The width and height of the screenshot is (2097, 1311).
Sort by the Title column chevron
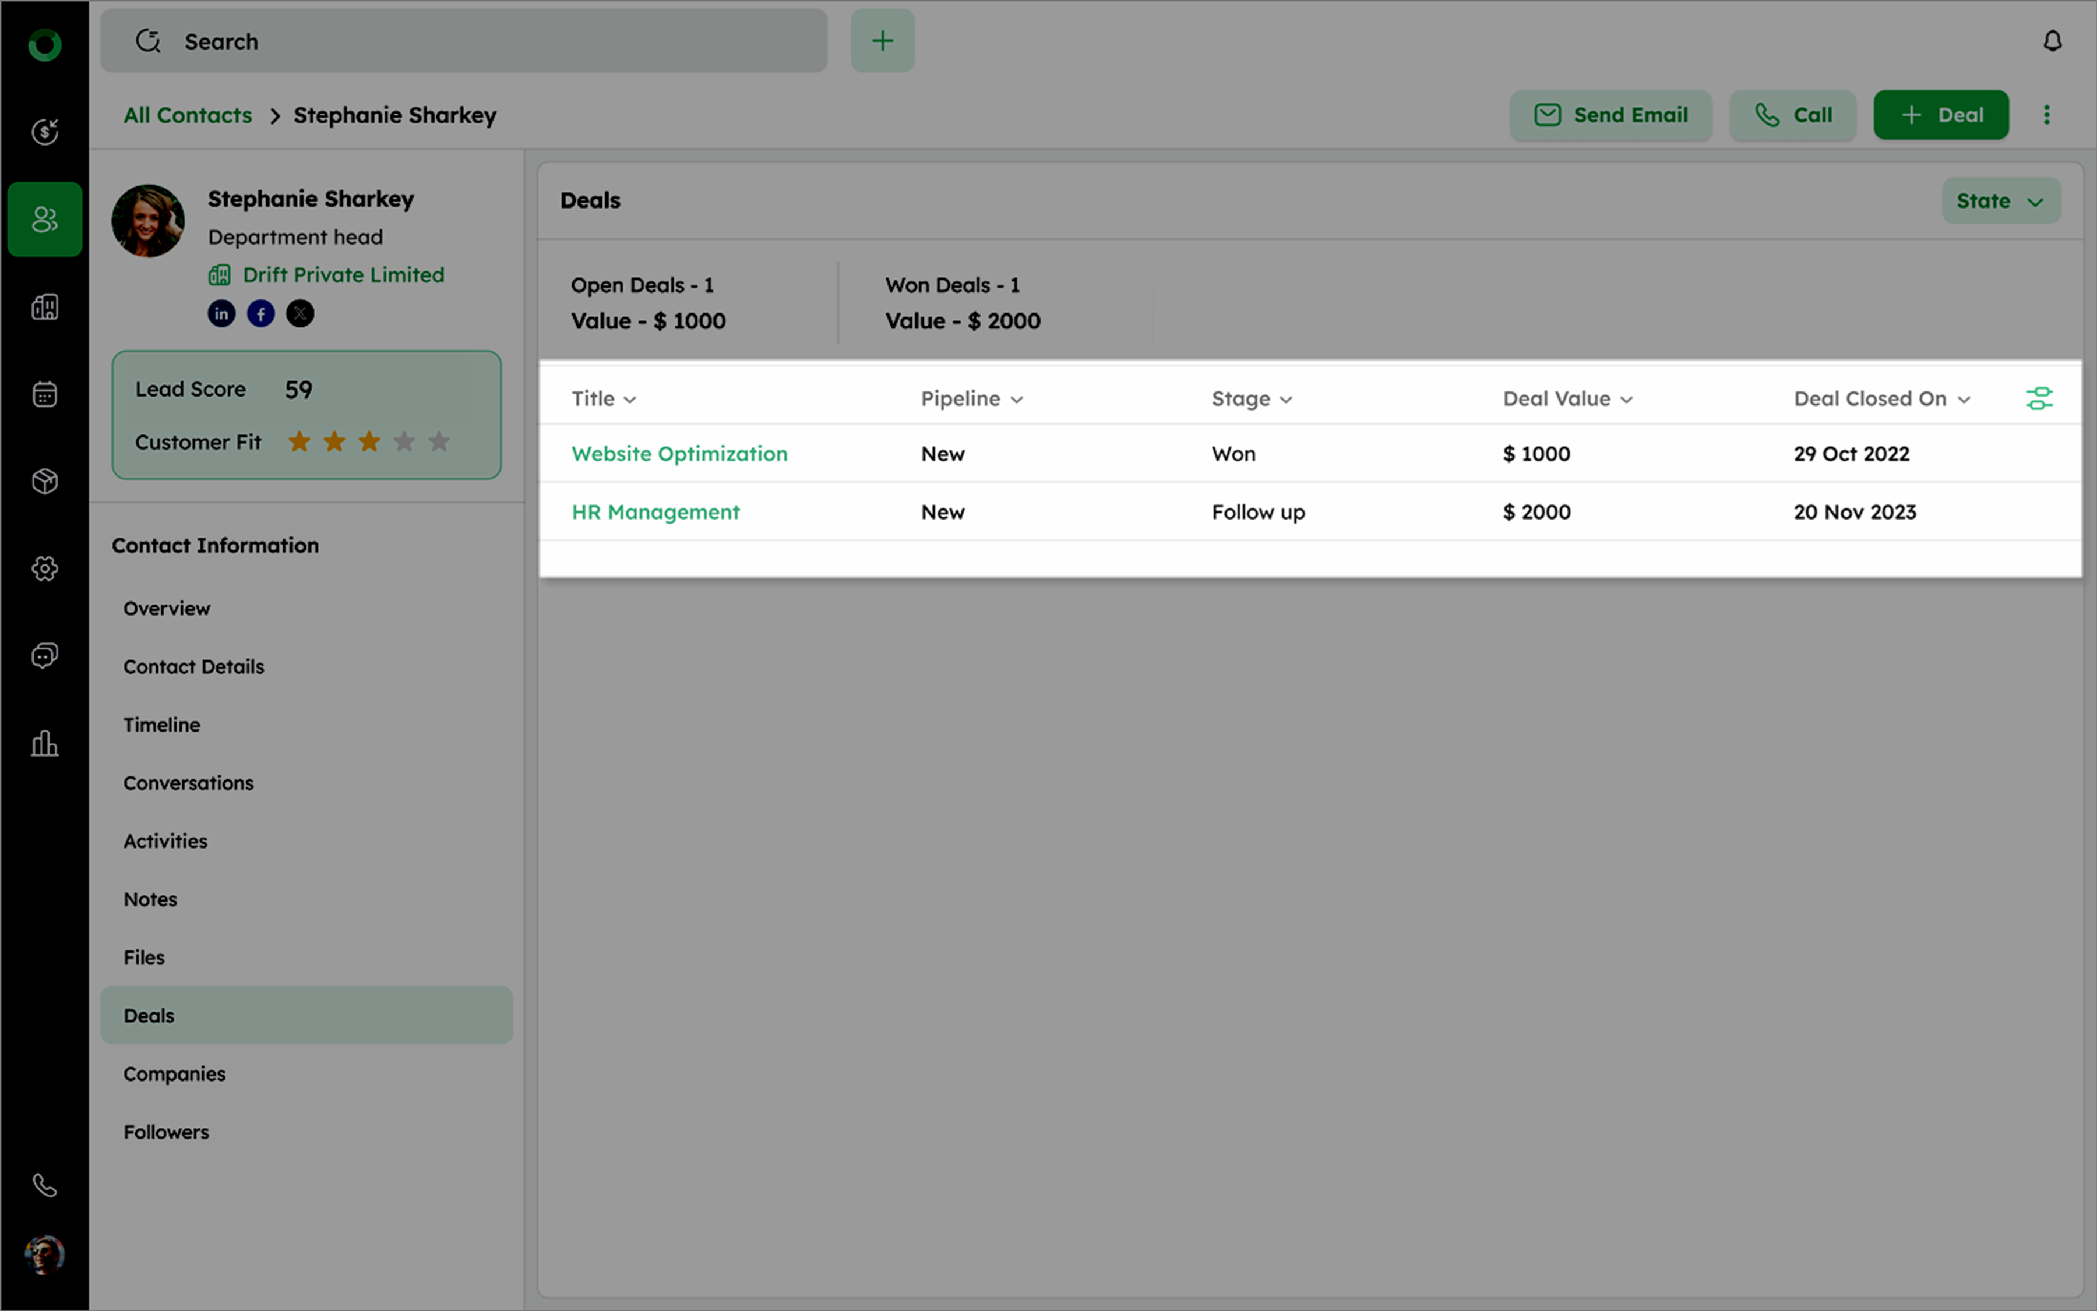click(x=630, y=400)
